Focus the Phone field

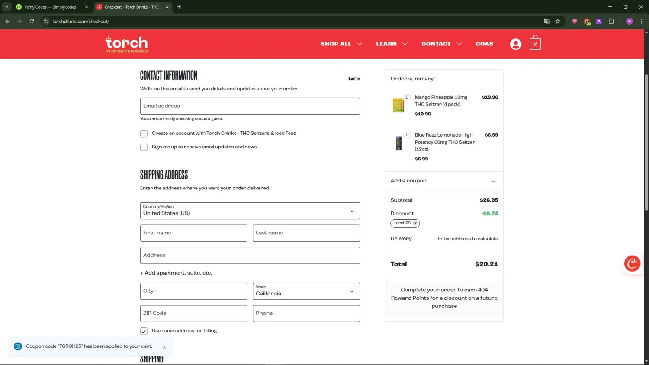coord(306,314)
